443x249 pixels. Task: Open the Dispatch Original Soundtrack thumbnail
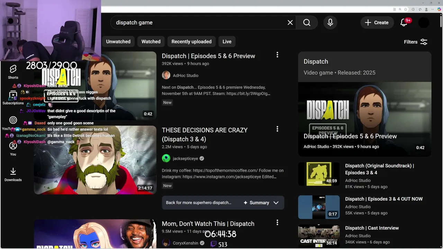pyautogui.click(x=319, y=174)
